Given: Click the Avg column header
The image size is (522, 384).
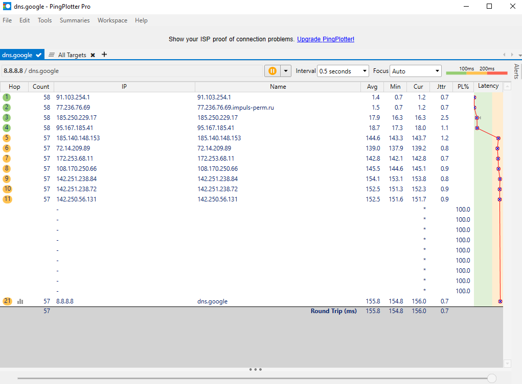Looking at the screenshot, I should (372, 87).
